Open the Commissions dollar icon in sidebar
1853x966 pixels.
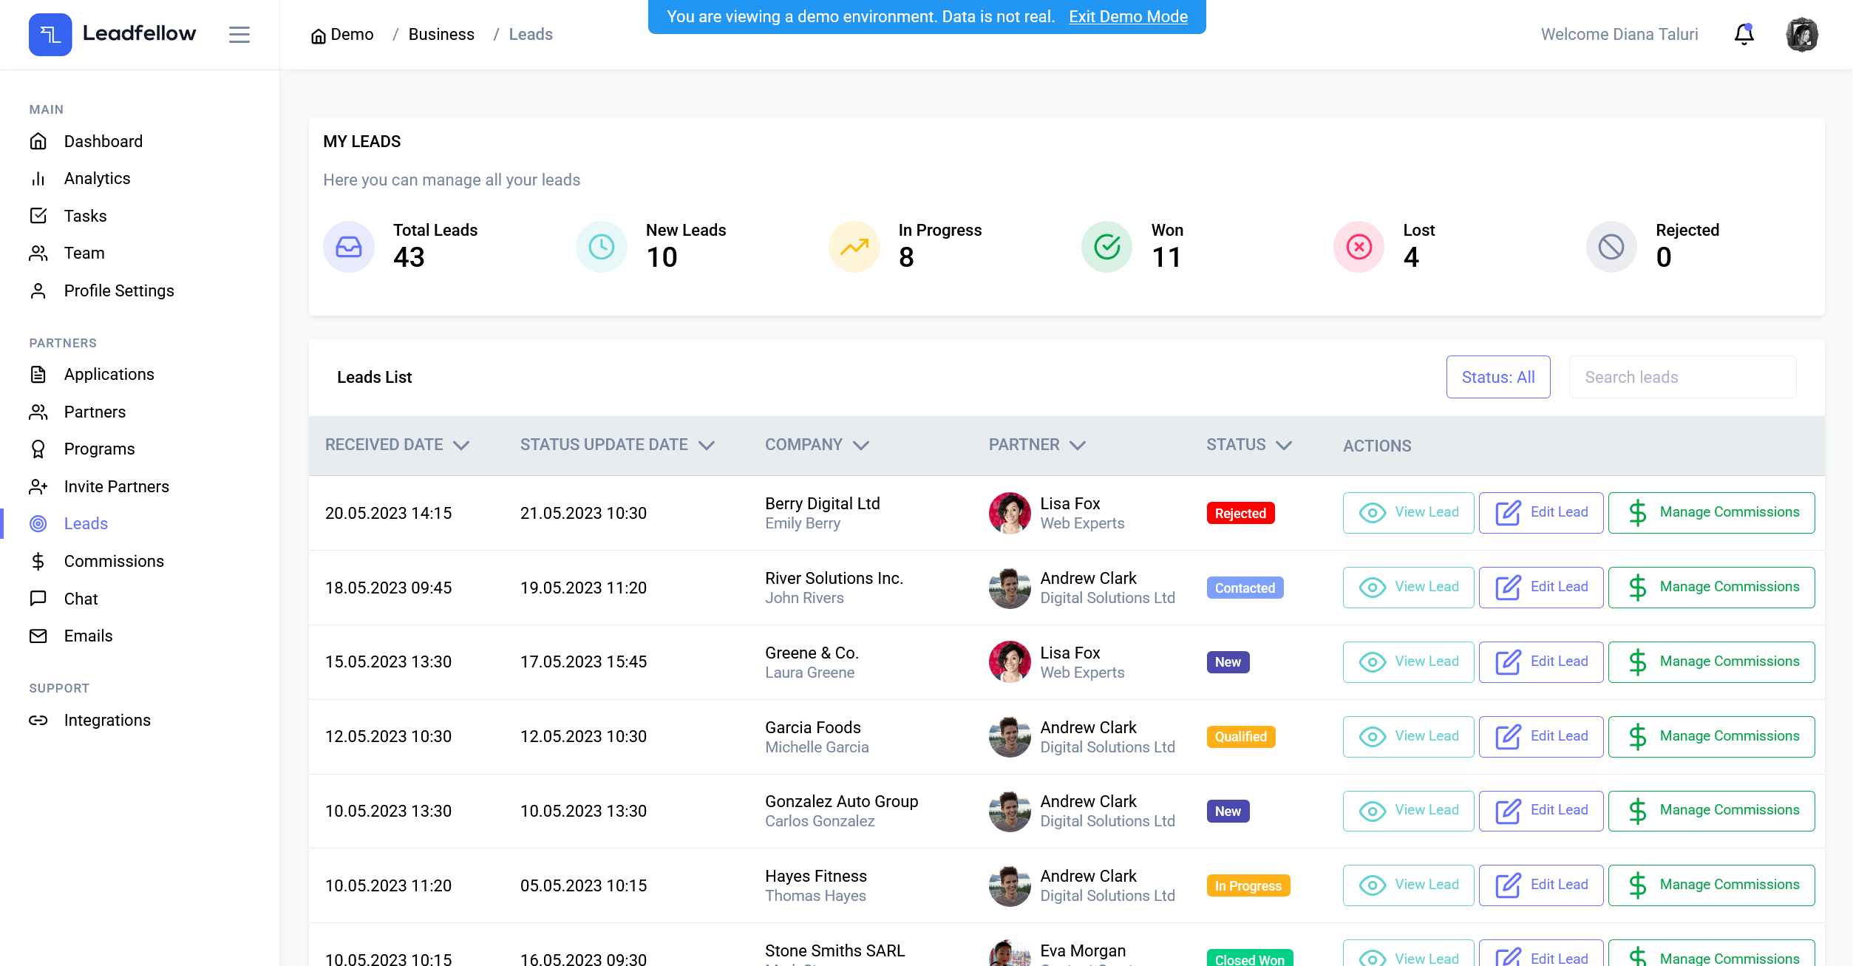[x=38, y=561]
